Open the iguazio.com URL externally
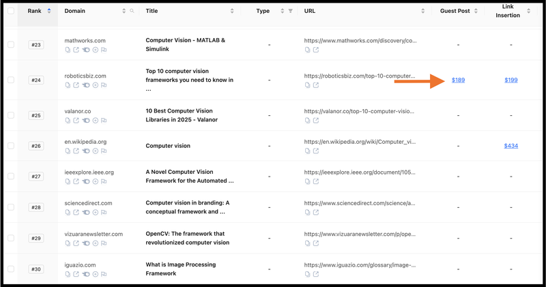 point(316,274)
